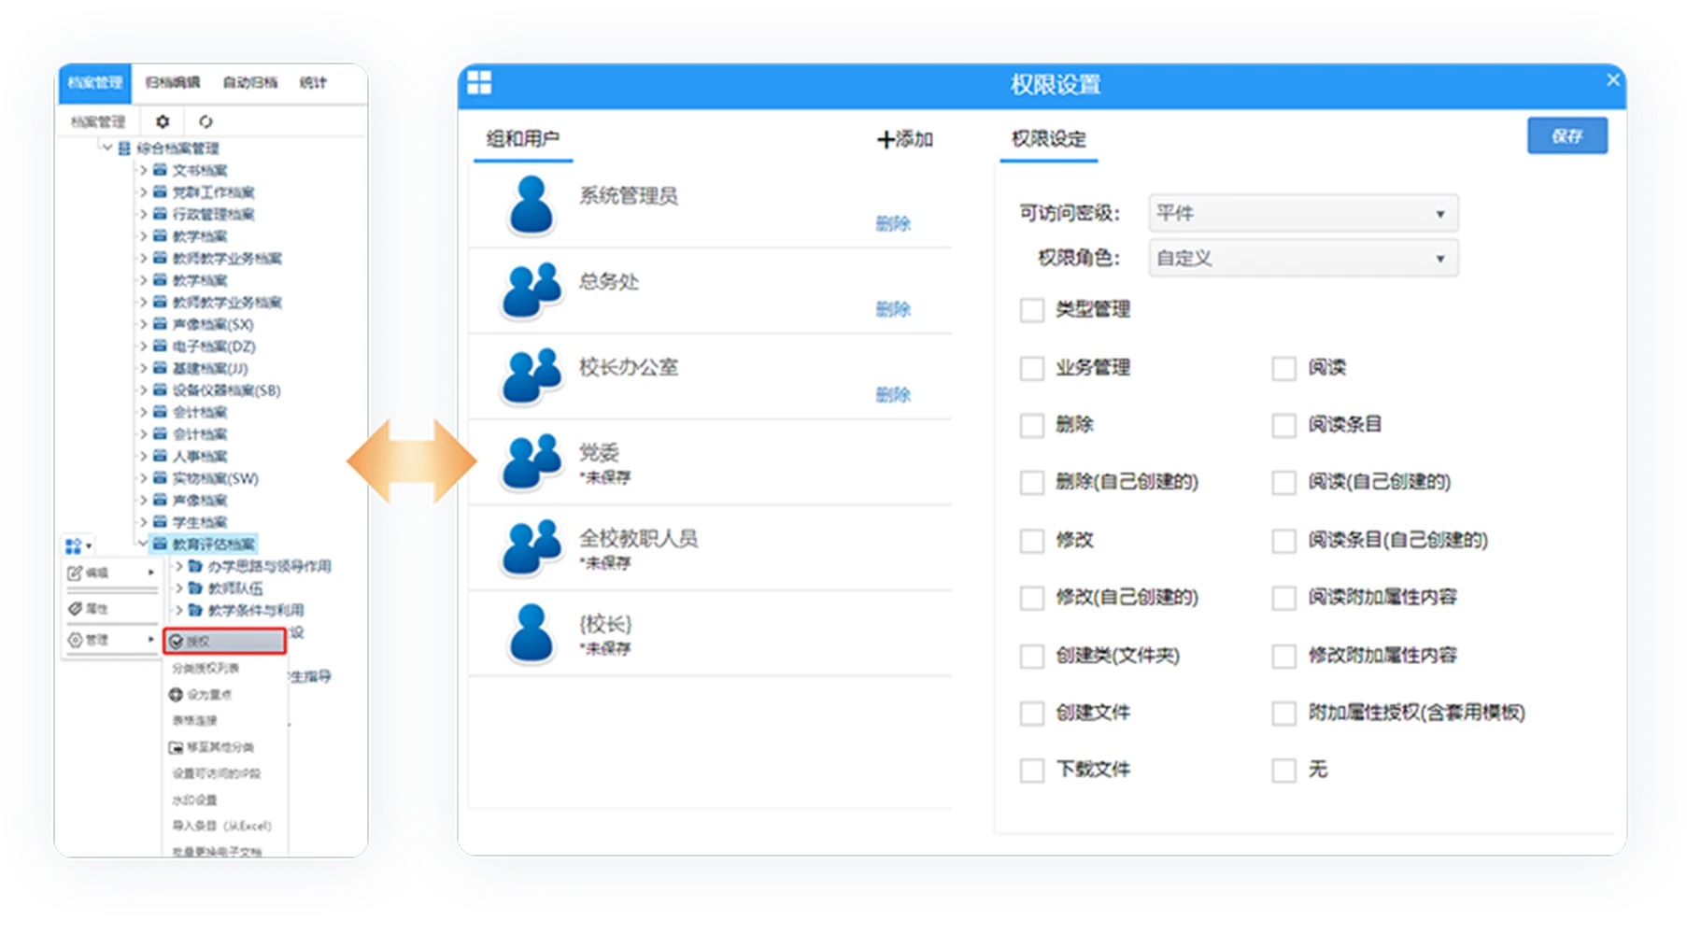
Task: Select the 总务处 group avatar icon
Action: (532, 290)
